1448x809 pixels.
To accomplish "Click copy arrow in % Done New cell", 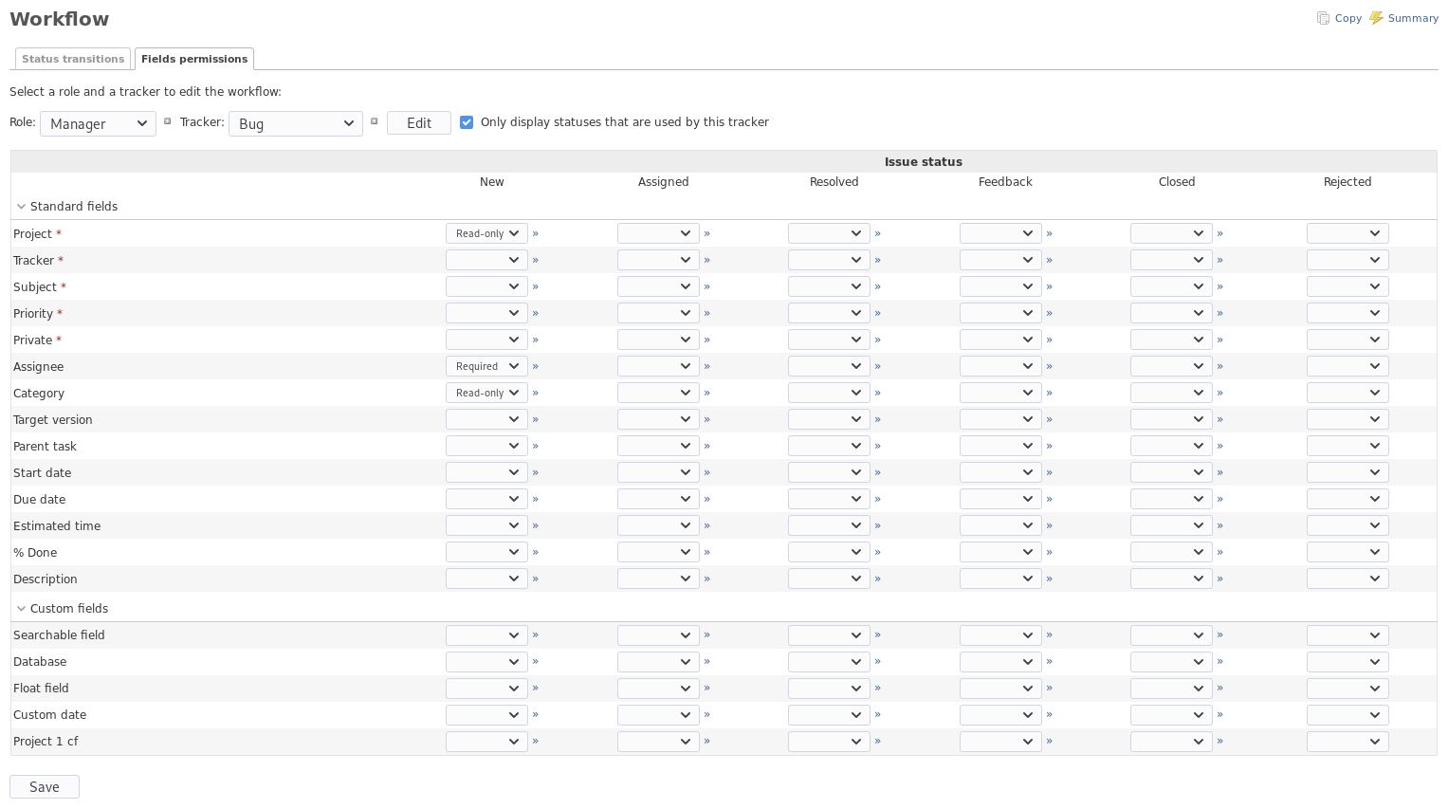I will (536, 552).
